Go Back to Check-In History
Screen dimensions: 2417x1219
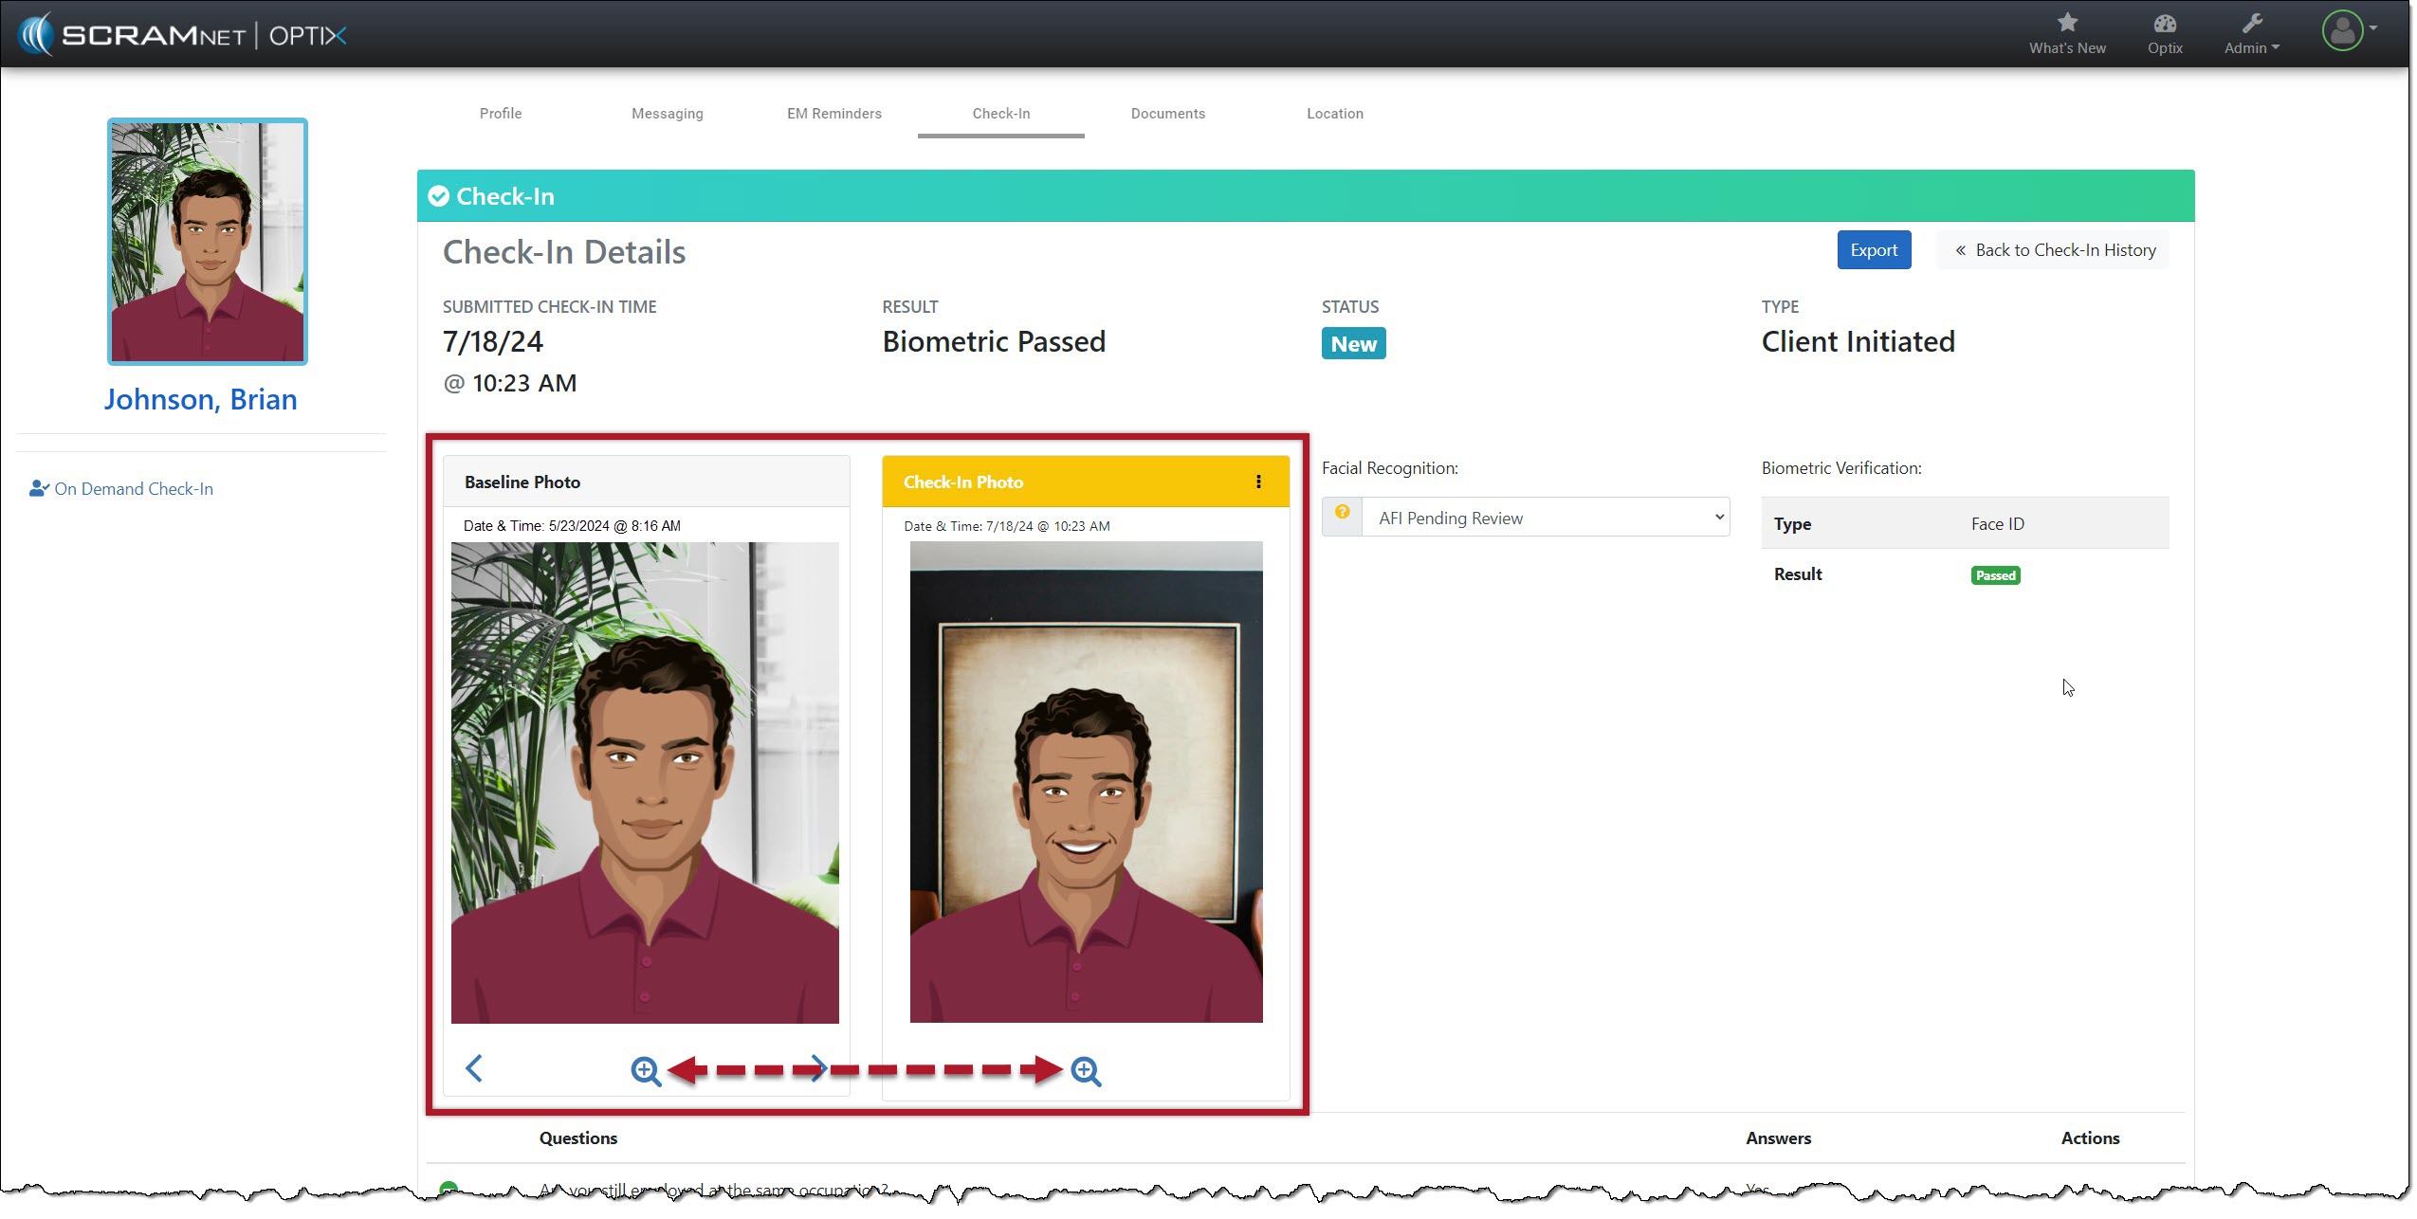(2053, 250)
